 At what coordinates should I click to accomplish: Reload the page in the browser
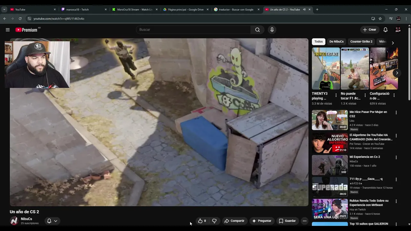[20, 19]
